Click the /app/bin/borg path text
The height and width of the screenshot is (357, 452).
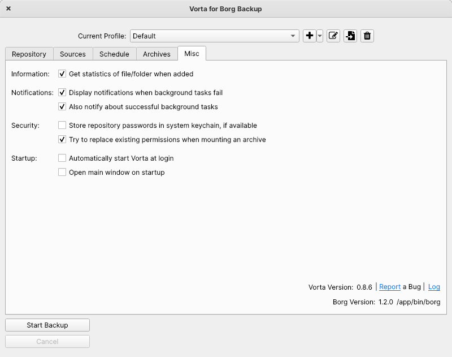point(419,302)
